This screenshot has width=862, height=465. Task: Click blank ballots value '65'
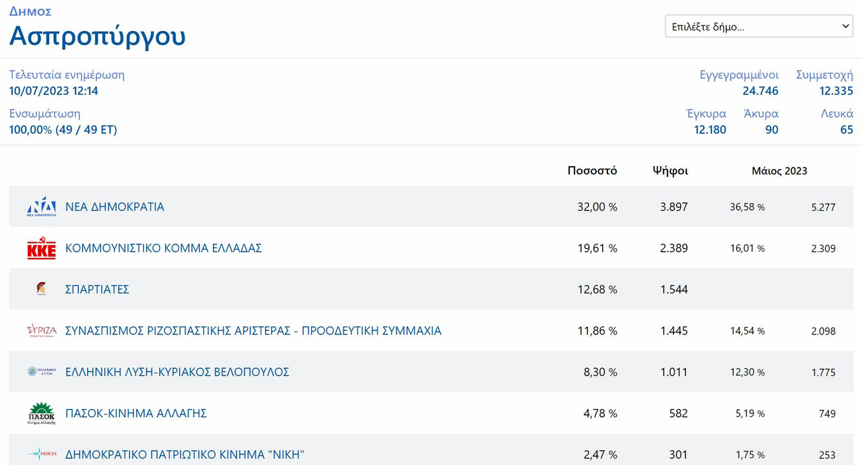coord(847,130)
